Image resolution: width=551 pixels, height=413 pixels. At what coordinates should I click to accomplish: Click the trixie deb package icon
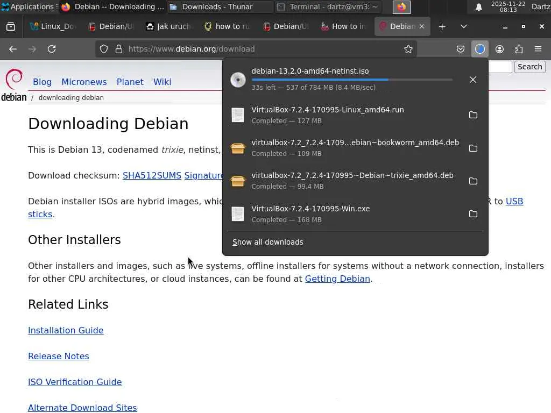(238, 181)
